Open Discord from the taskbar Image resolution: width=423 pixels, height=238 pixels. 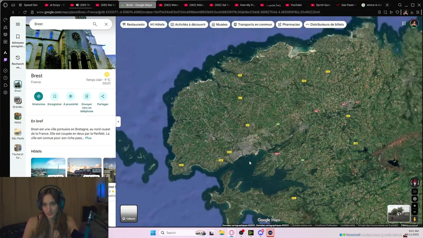(261, 233)
